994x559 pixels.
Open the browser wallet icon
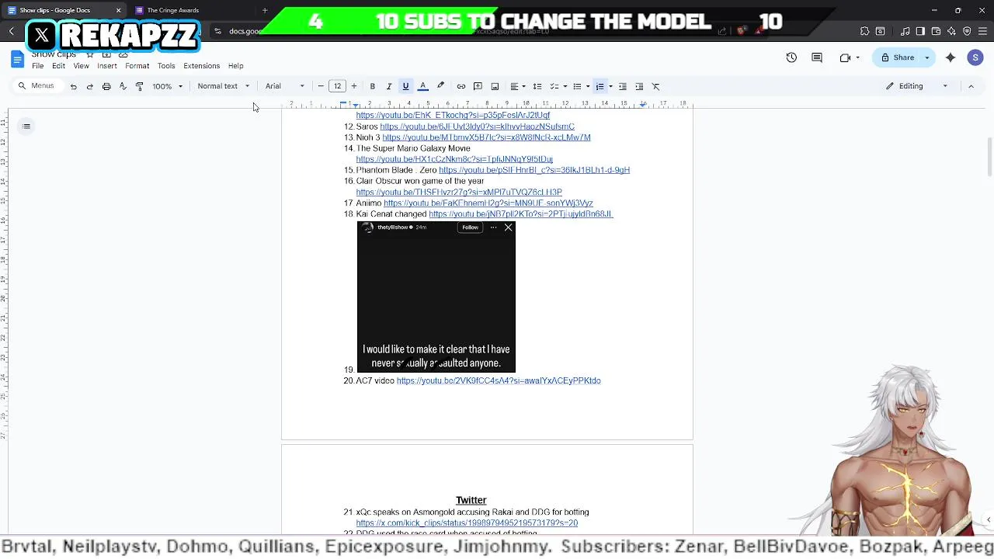[937, 31]
